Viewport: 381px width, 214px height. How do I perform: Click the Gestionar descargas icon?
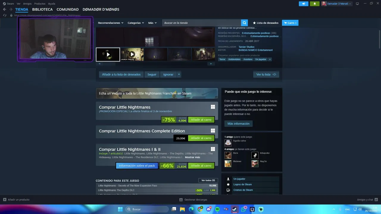coord(181,200)
